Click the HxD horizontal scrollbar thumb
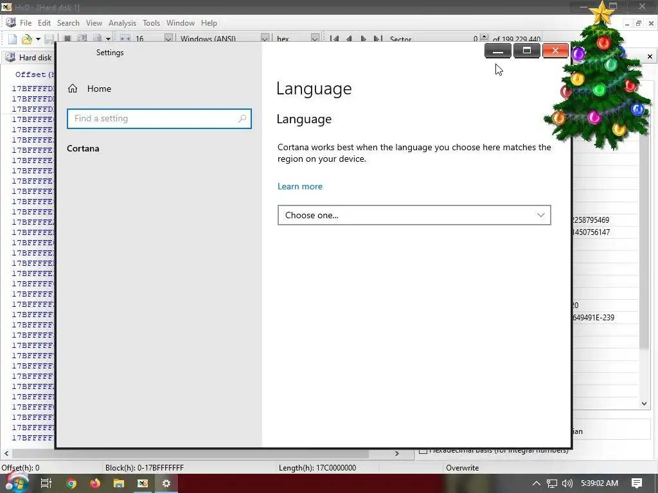Screen dimensions: 658x493 point(190,454)
